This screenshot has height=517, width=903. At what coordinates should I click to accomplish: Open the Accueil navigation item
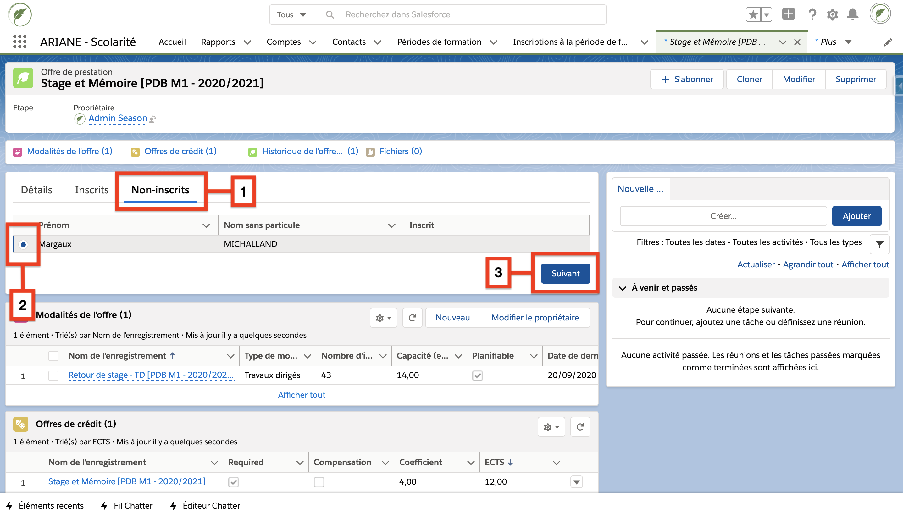tap(172, 42)
